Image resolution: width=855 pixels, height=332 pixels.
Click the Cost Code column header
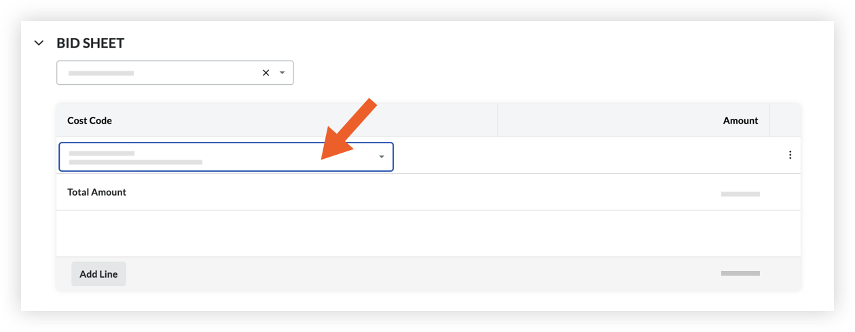tap(90, 120)
